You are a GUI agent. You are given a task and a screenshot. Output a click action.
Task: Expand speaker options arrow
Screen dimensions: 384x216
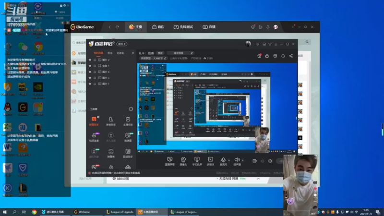click(x=243, y=160)
